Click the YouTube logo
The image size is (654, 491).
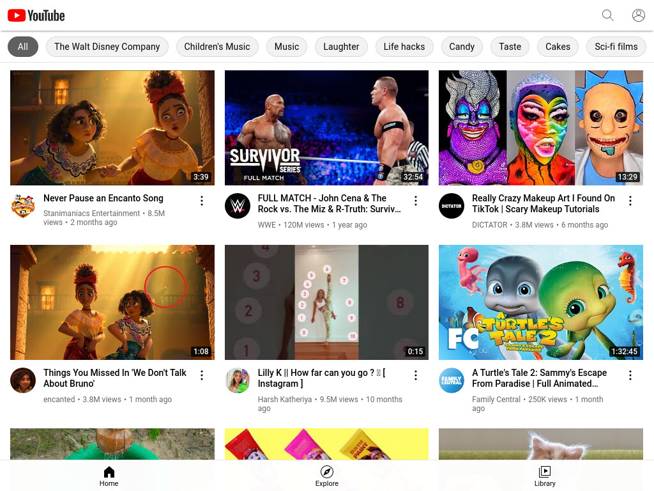click(36, 15)
